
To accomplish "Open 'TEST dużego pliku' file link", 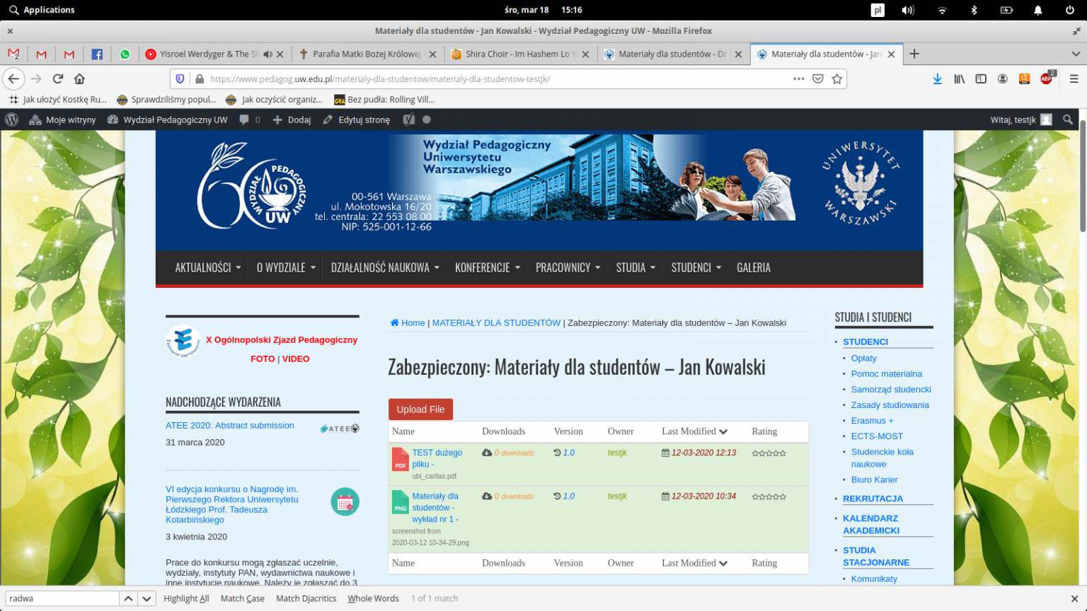I will point(437,458).
